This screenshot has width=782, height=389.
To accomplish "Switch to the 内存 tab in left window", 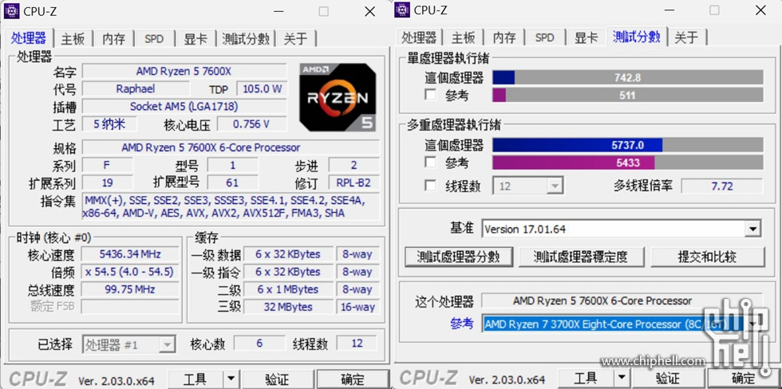I will tap(113, 39).
